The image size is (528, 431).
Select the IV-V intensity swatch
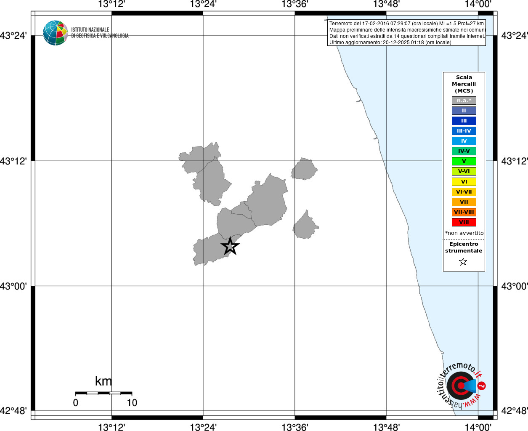(x=464, y=151)
